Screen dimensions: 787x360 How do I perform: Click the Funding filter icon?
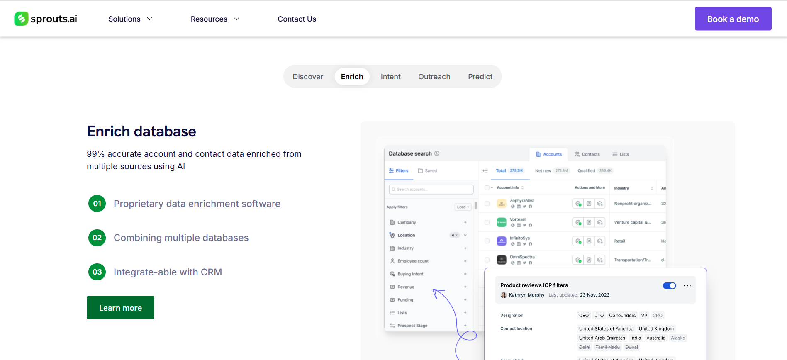[x=392, y=299]
